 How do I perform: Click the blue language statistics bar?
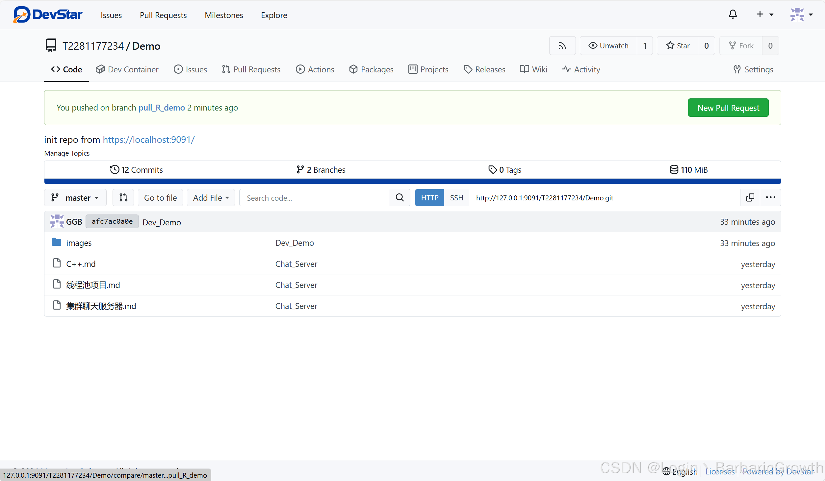coord(412,181)
